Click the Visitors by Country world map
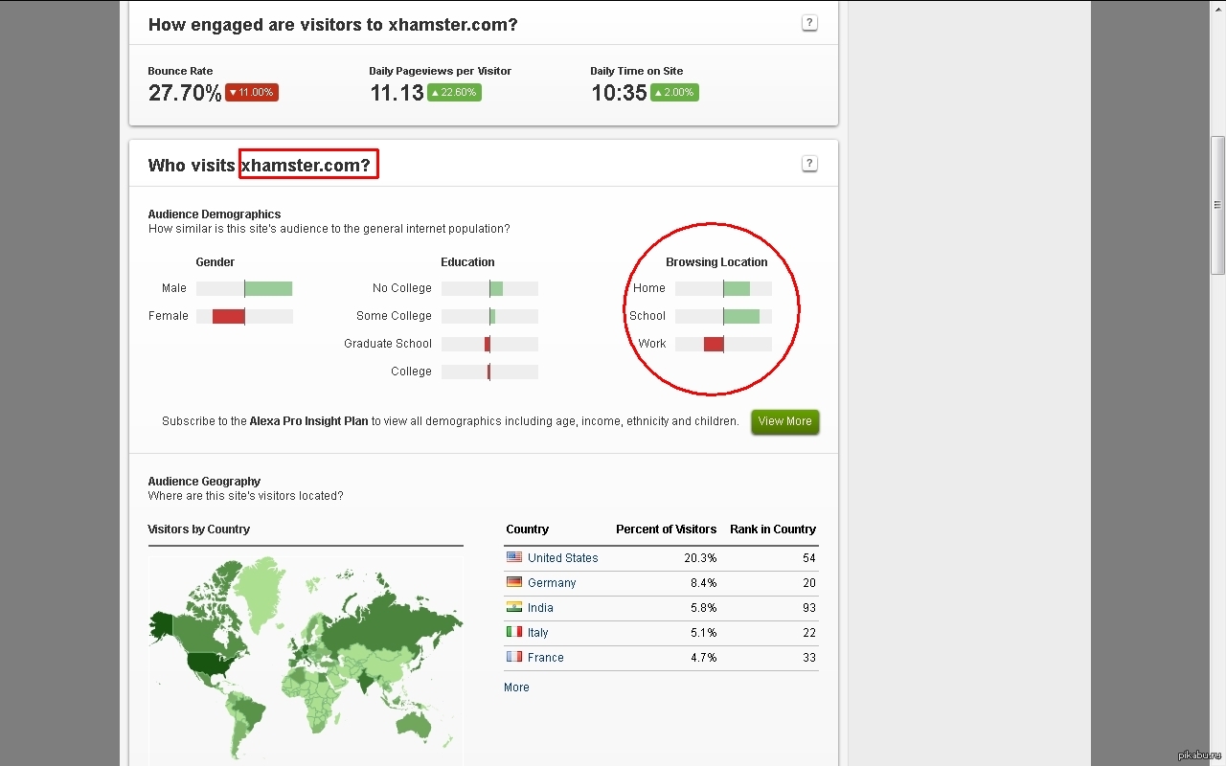The image size is (1226, 766). 306,661
